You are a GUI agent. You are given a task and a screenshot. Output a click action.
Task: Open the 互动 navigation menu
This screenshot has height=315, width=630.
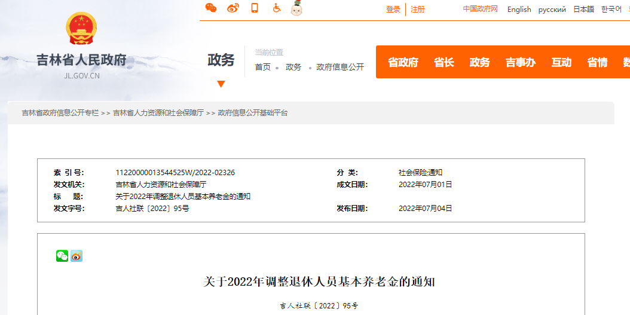click(x=561, y=62)
